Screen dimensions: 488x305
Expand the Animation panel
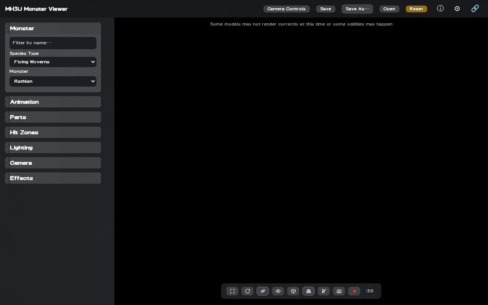coord(53,102)
